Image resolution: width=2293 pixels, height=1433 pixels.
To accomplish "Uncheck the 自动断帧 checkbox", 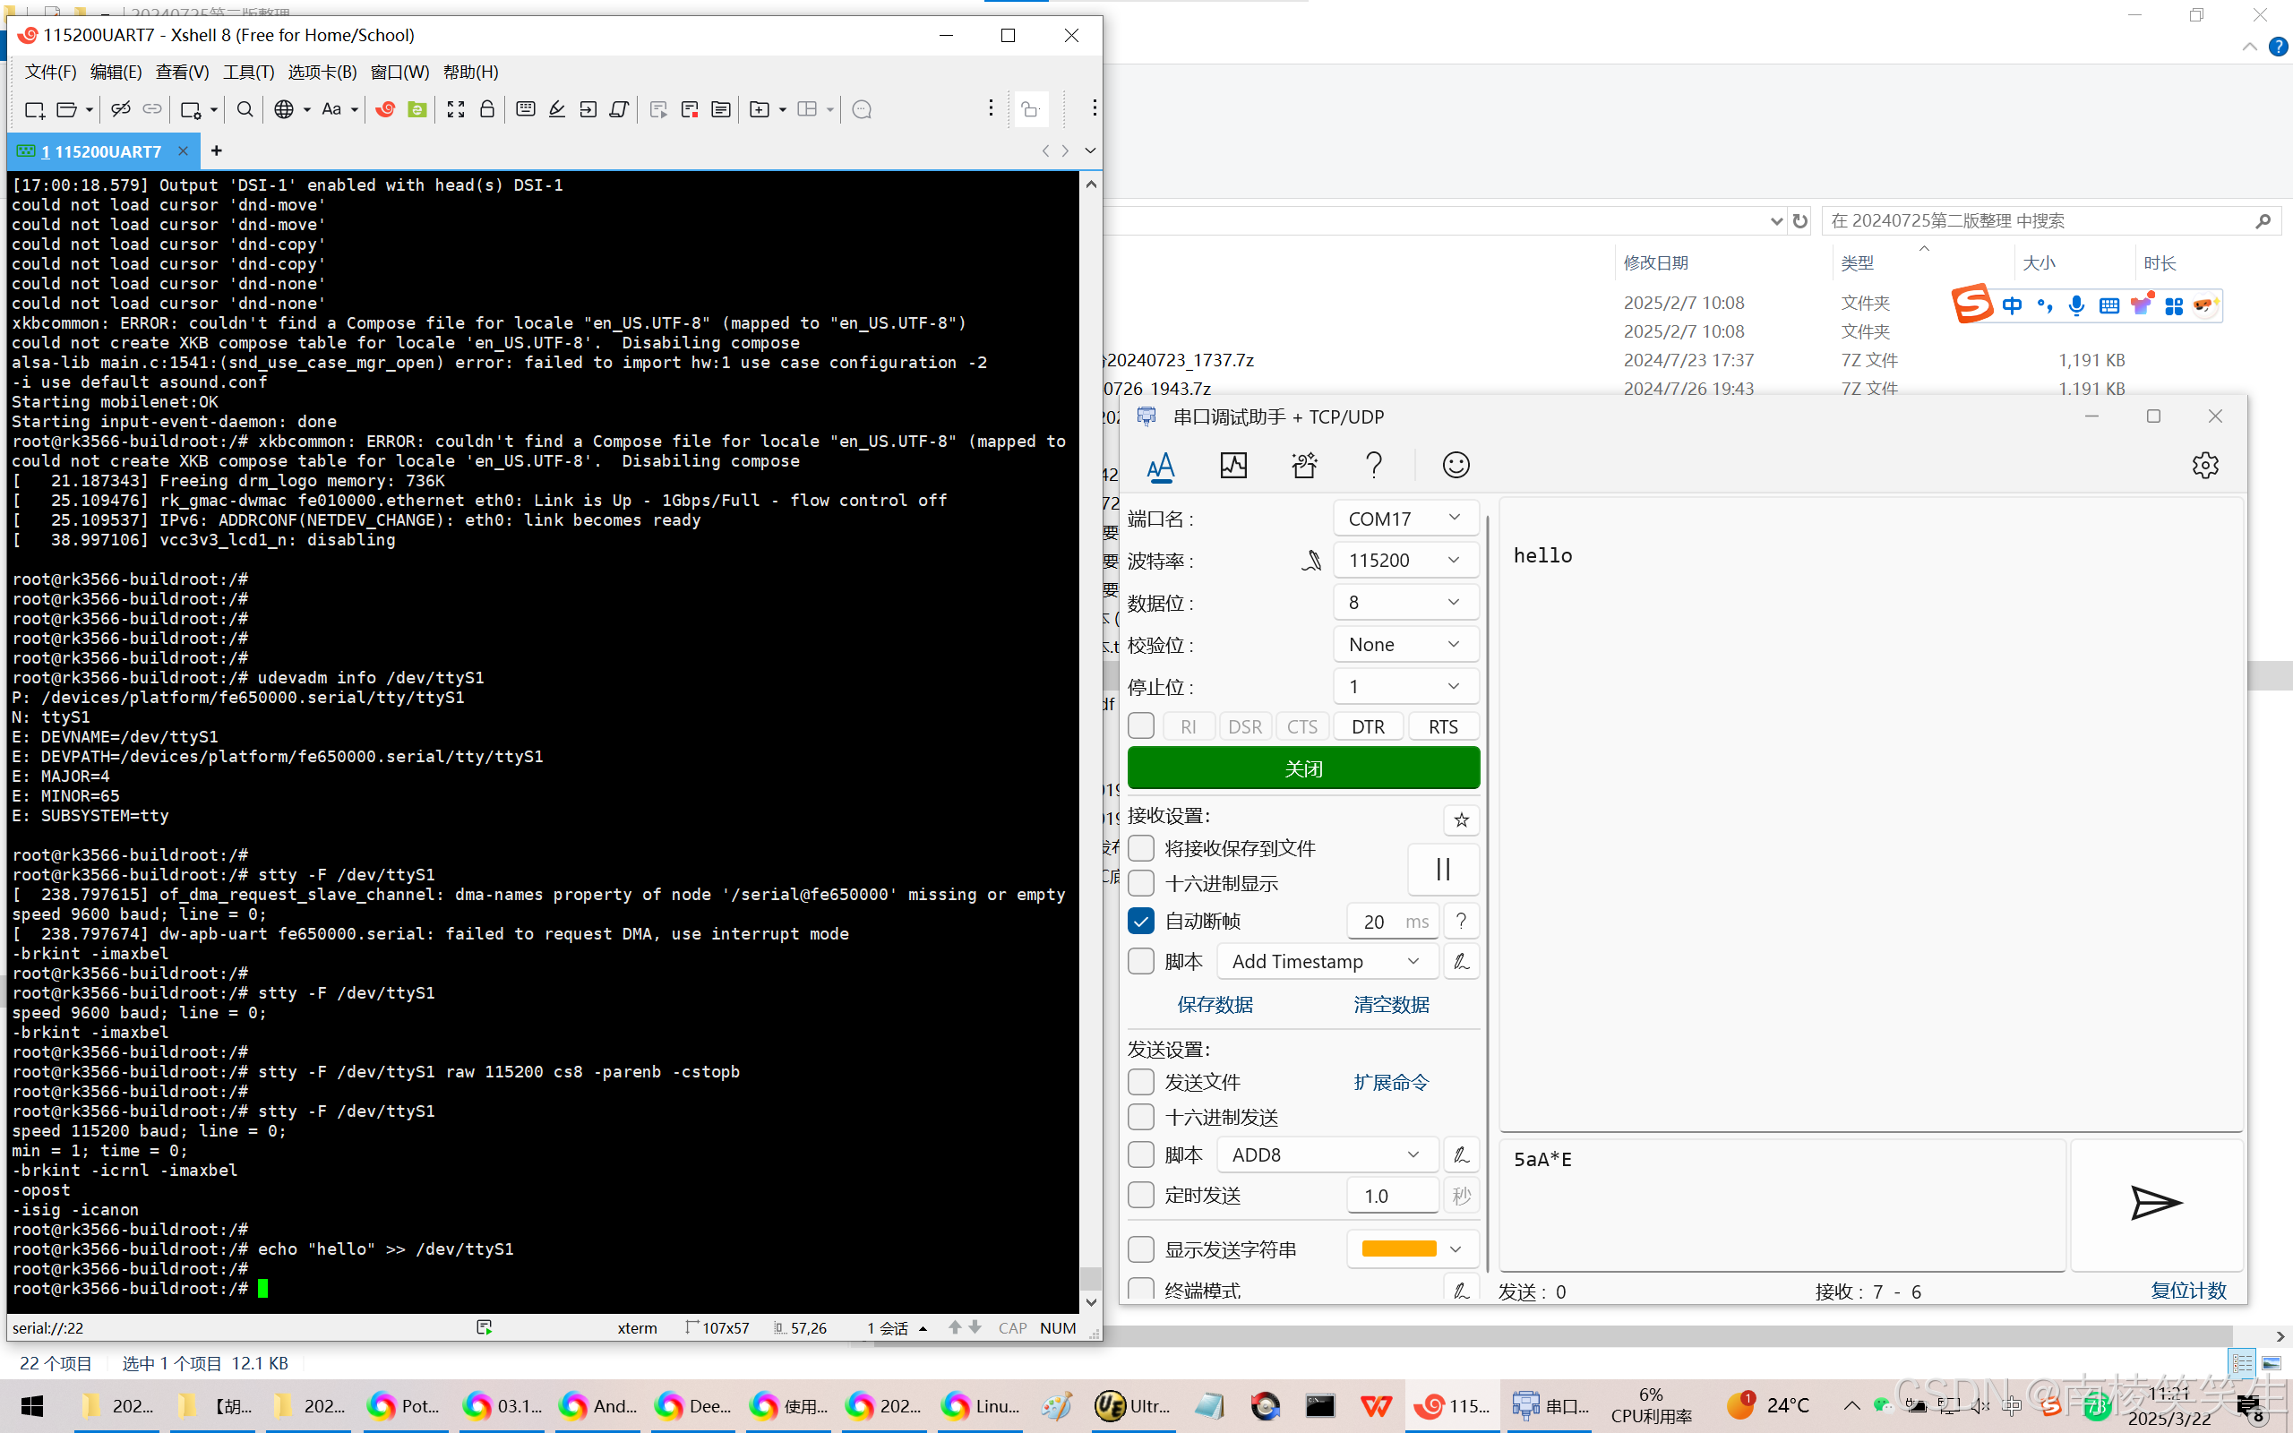I will [1142, 922].
